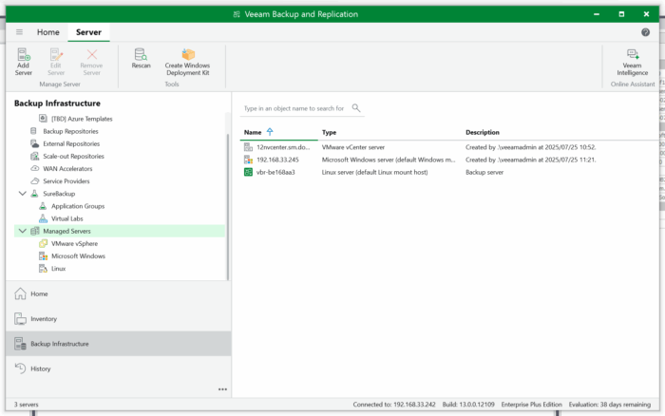The image size is (665, 416).
Task: Click the Virtual Labs icon
Action: (x=43, y=218)
